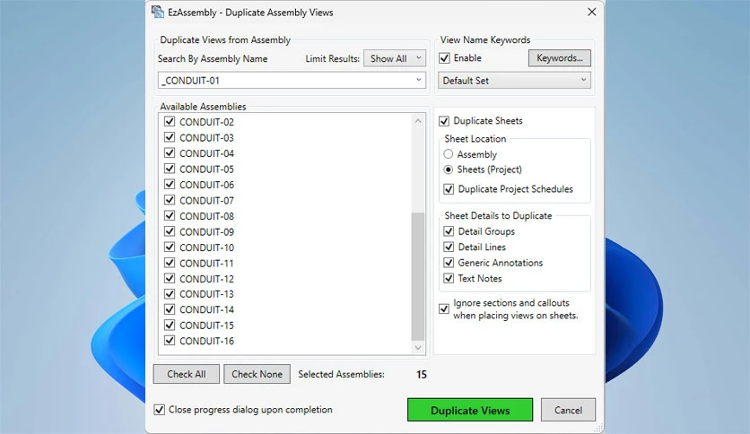Click the Check All button
The image size is (750, 434).
point(187,374)
